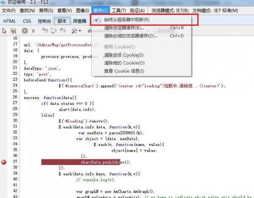Open the 验证(A) menu

(x=137, y=11)
